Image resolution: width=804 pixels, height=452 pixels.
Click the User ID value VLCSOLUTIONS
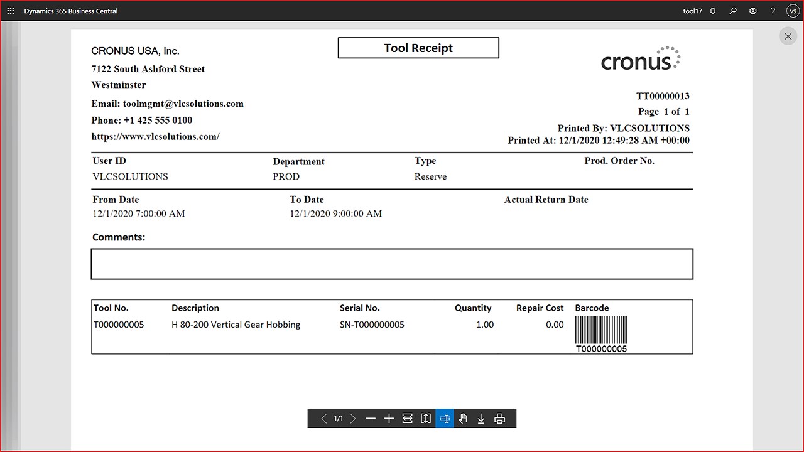[x=130, y=176]
